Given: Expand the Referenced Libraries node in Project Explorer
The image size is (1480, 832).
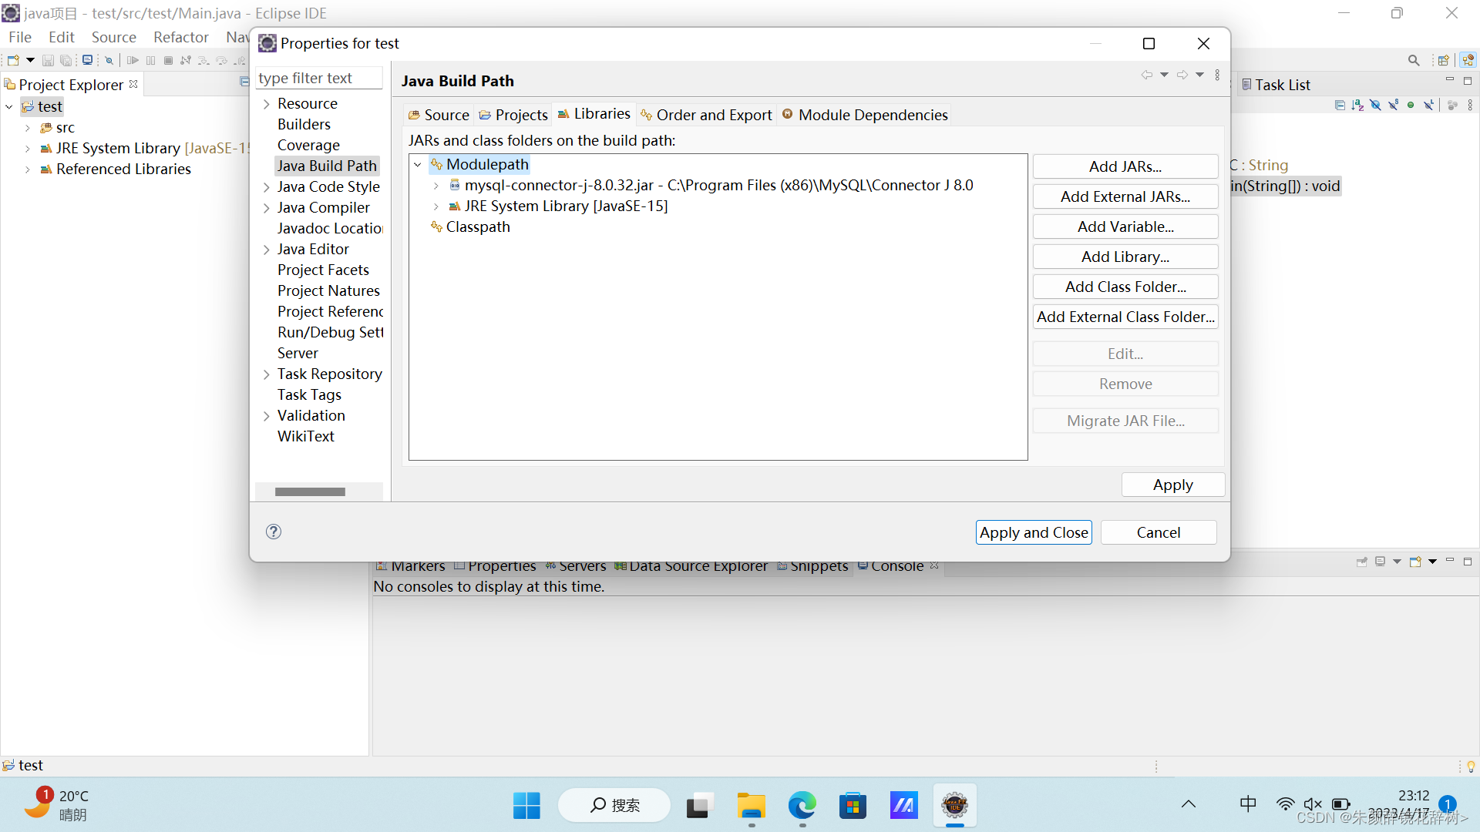Looking at the screenshot, I should [x=28, y=169].
